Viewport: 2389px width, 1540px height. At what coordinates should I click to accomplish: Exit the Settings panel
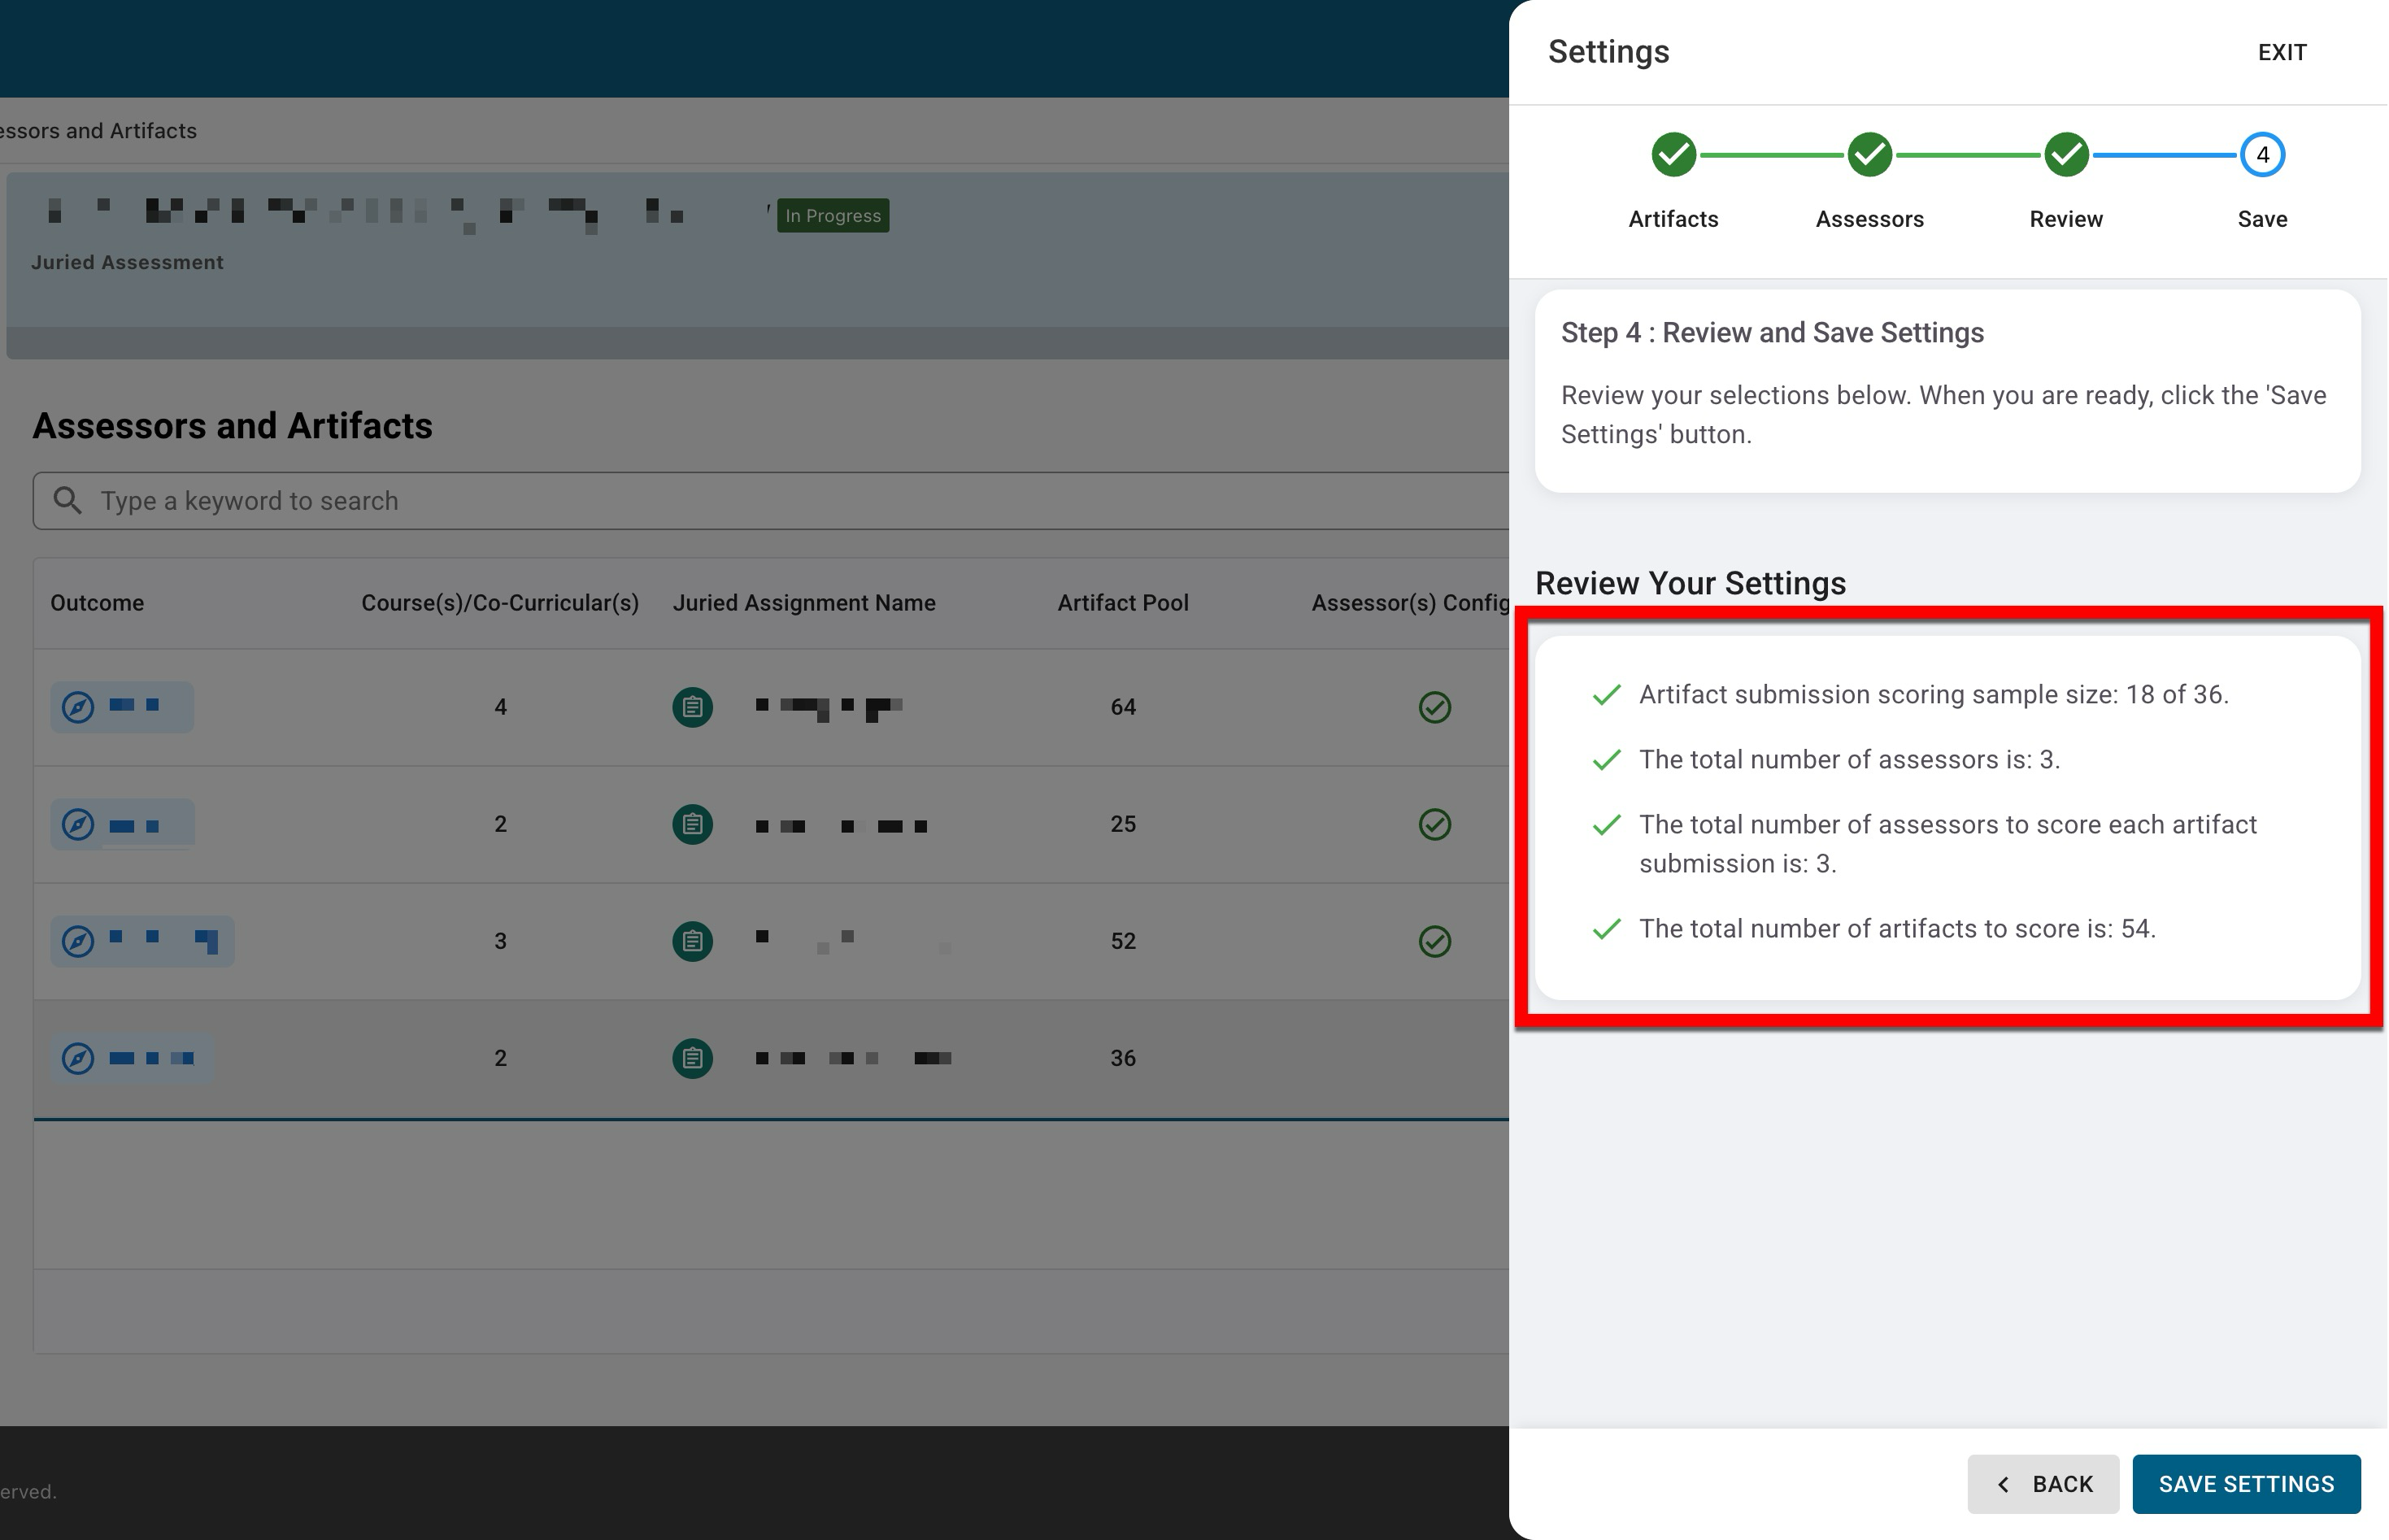point(2281,52)
